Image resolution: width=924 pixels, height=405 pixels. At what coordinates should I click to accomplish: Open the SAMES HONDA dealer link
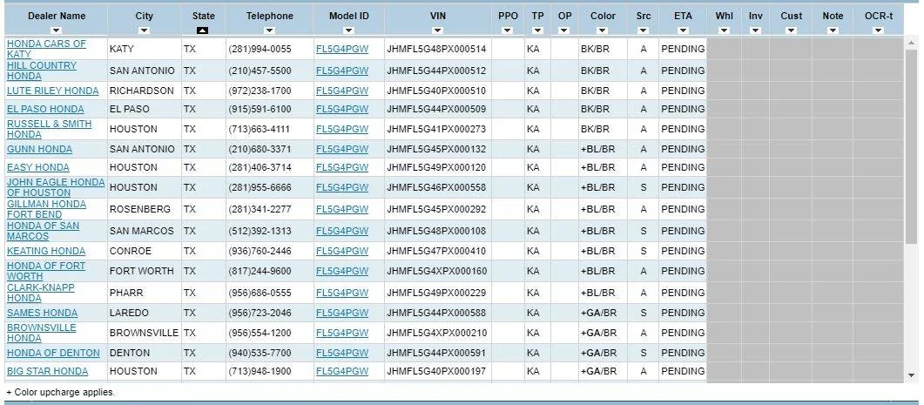tap(42, 313)
